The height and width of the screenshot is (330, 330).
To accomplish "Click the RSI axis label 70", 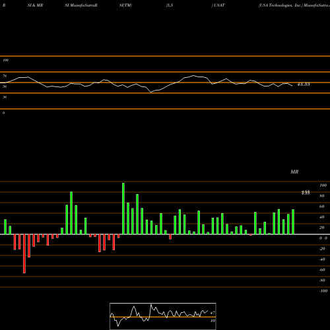I will pos(5,76).
